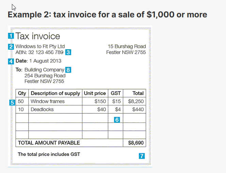Click the blue number 3 marker beside ABN
The image size is (226, 173).
point(68,52)
